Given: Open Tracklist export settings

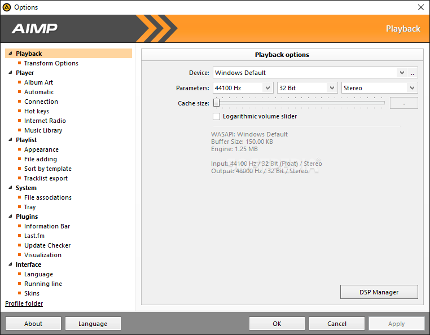Looking at the screenshot, I should (x=46, y=178).
